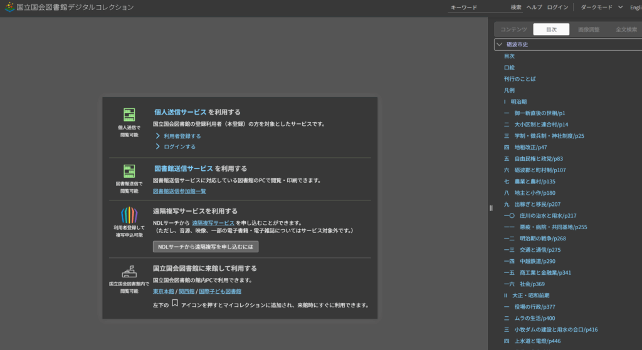The height and width of the screenshot is (350, 642).
Task: Open the 東京本館 link
Action: (x=164, y=291)
